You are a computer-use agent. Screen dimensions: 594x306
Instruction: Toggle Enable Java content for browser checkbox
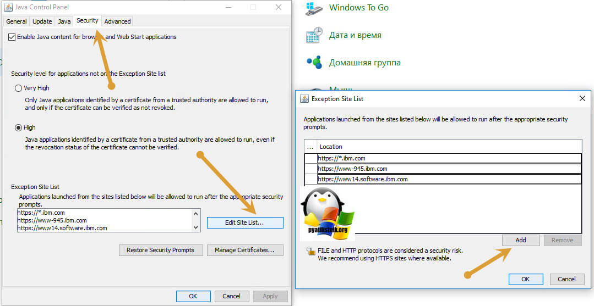[12, 37]
